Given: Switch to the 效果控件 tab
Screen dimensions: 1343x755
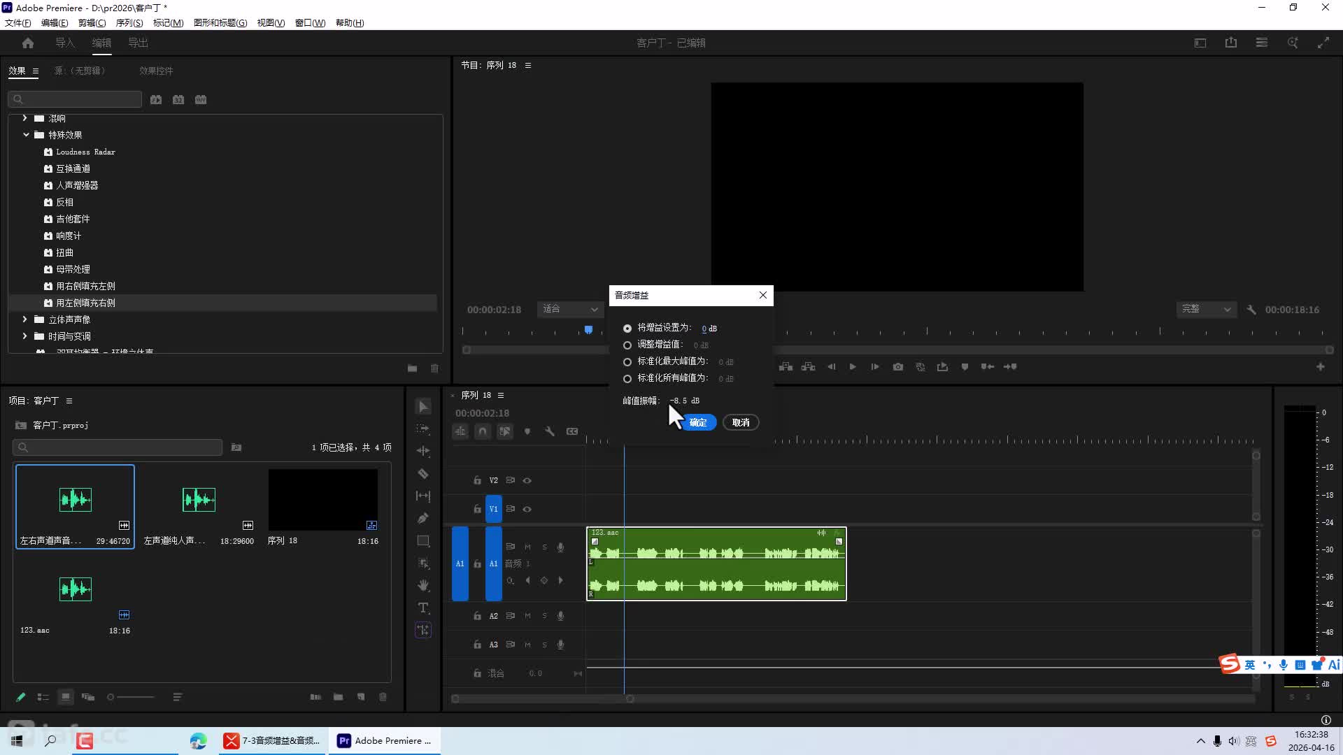Looking at the screenshot, I should pyautogui.click(x=156, y=71).
